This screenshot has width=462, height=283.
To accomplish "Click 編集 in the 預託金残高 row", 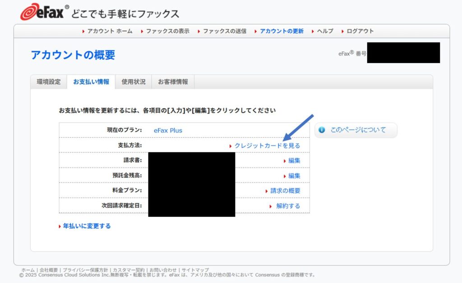I will (294, 176).
